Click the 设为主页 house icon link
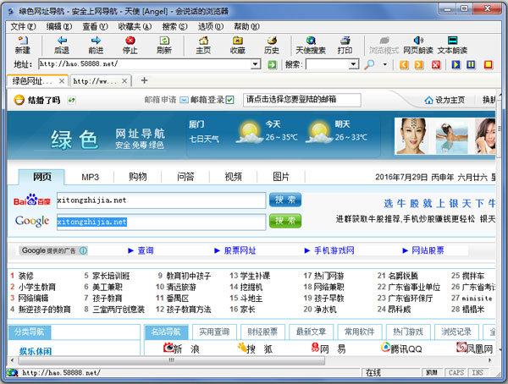Screen dimensions: 508x384 click(444, 100)
